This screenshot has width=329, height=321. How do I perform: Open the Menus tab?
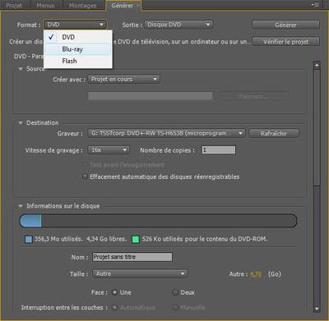45,6
